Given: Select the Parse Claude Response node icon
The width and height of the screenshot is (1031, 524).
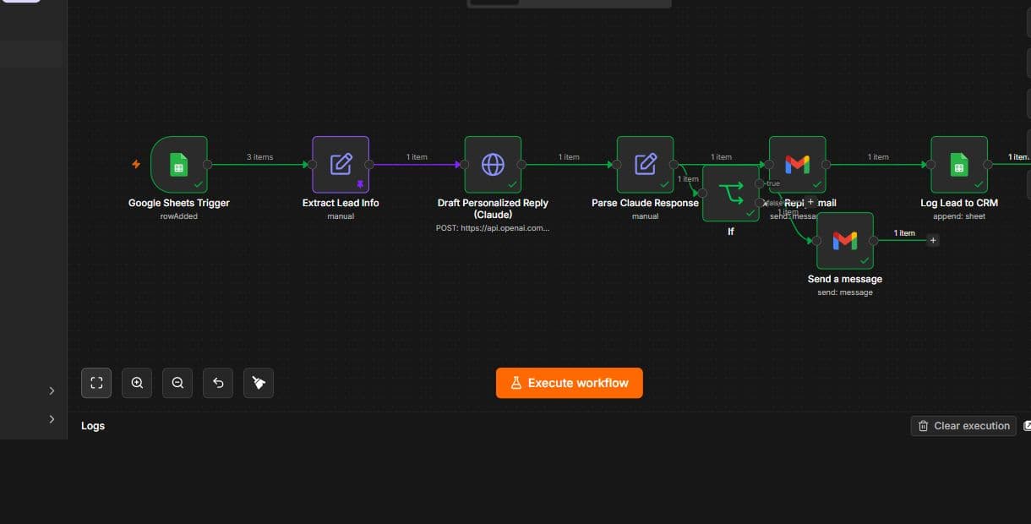Looking at the screenshot, I should tap(646, 165).
